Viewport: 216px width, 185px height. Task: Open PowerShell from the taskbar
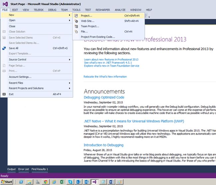point(21,182)
